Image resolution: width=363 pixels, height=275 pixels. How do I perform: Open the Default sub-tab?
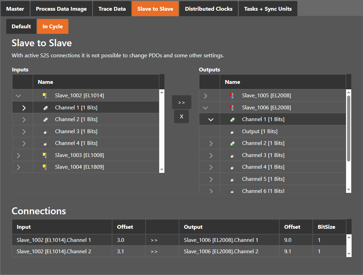coord(21,27)
